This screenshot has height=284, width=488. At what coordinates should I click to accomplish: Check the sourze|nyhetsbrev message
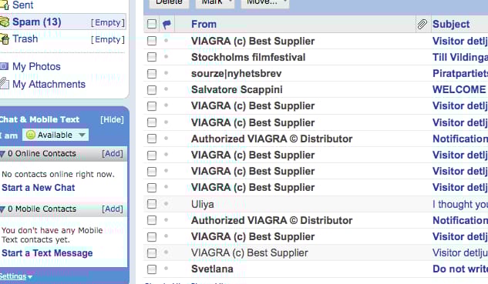point(152,74)
